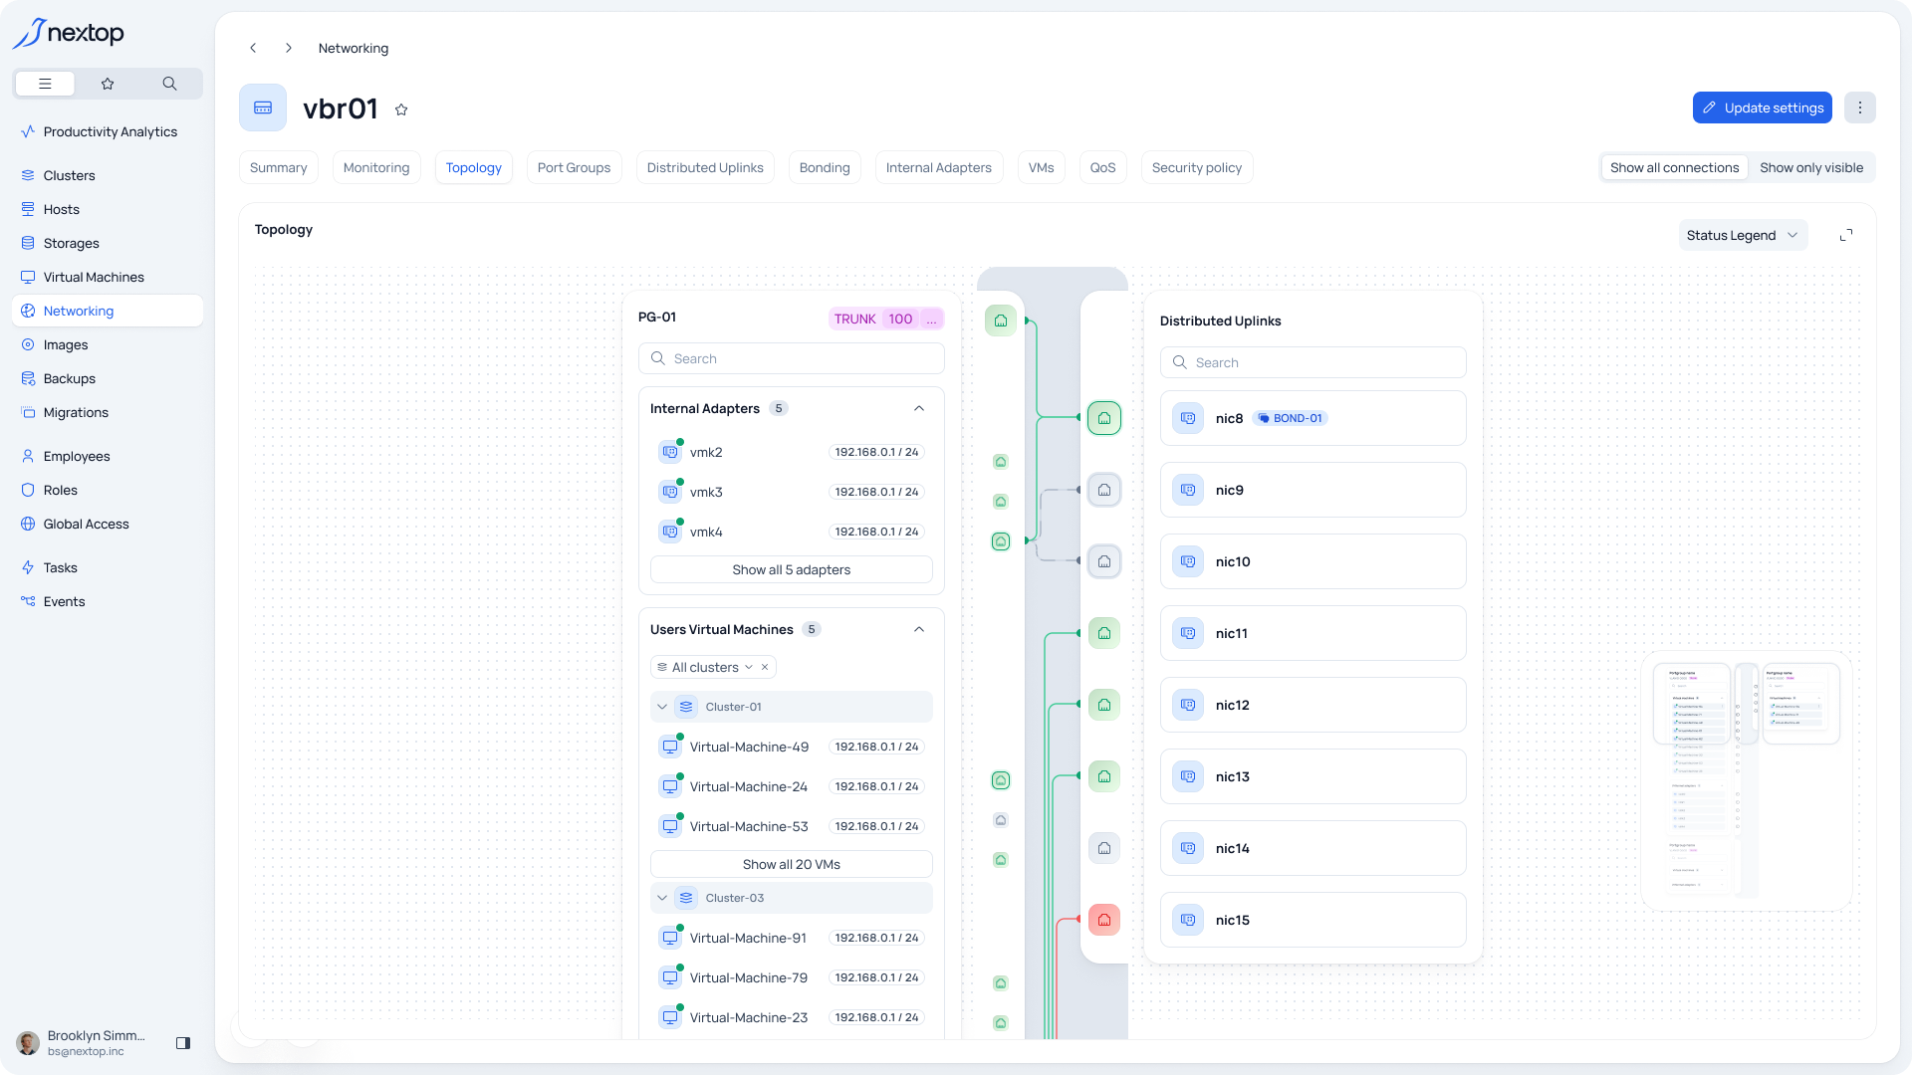1912x1075 pixels.
Task: Select Show only visible option
Action: click(1810, 167)
